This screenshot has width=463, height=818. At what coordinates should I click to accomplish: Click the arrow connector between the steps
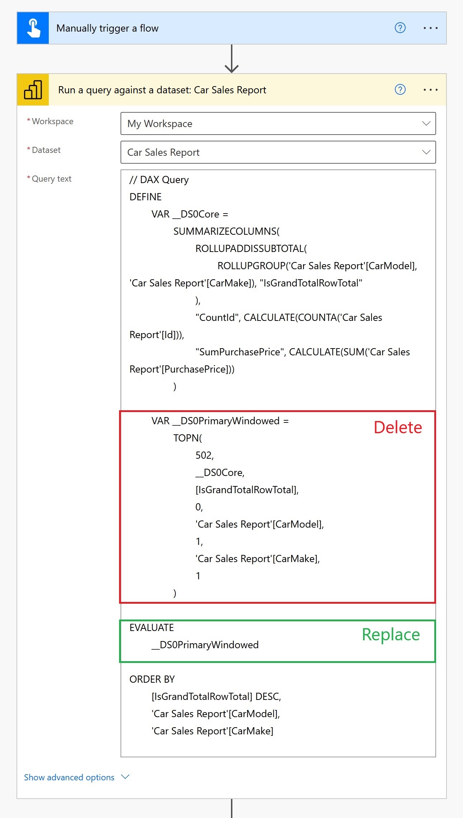[232, 59]
